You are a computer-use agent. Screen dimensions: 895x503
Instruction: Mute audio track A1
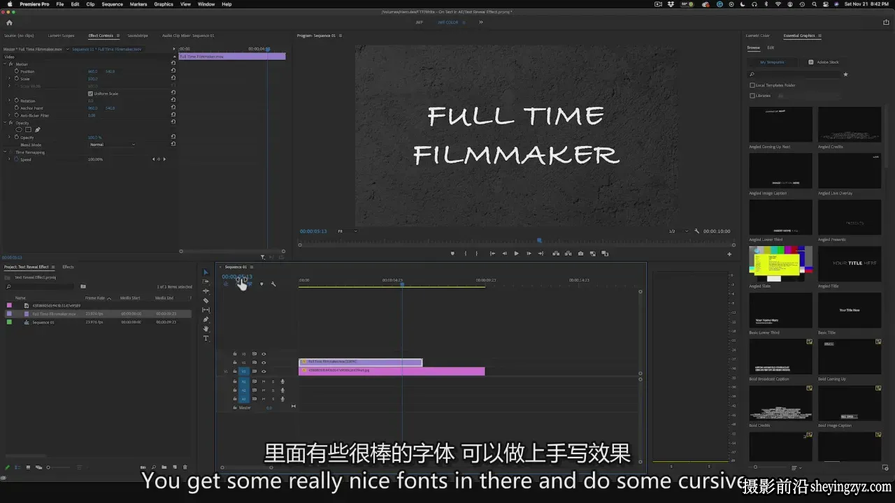point(264,381)
